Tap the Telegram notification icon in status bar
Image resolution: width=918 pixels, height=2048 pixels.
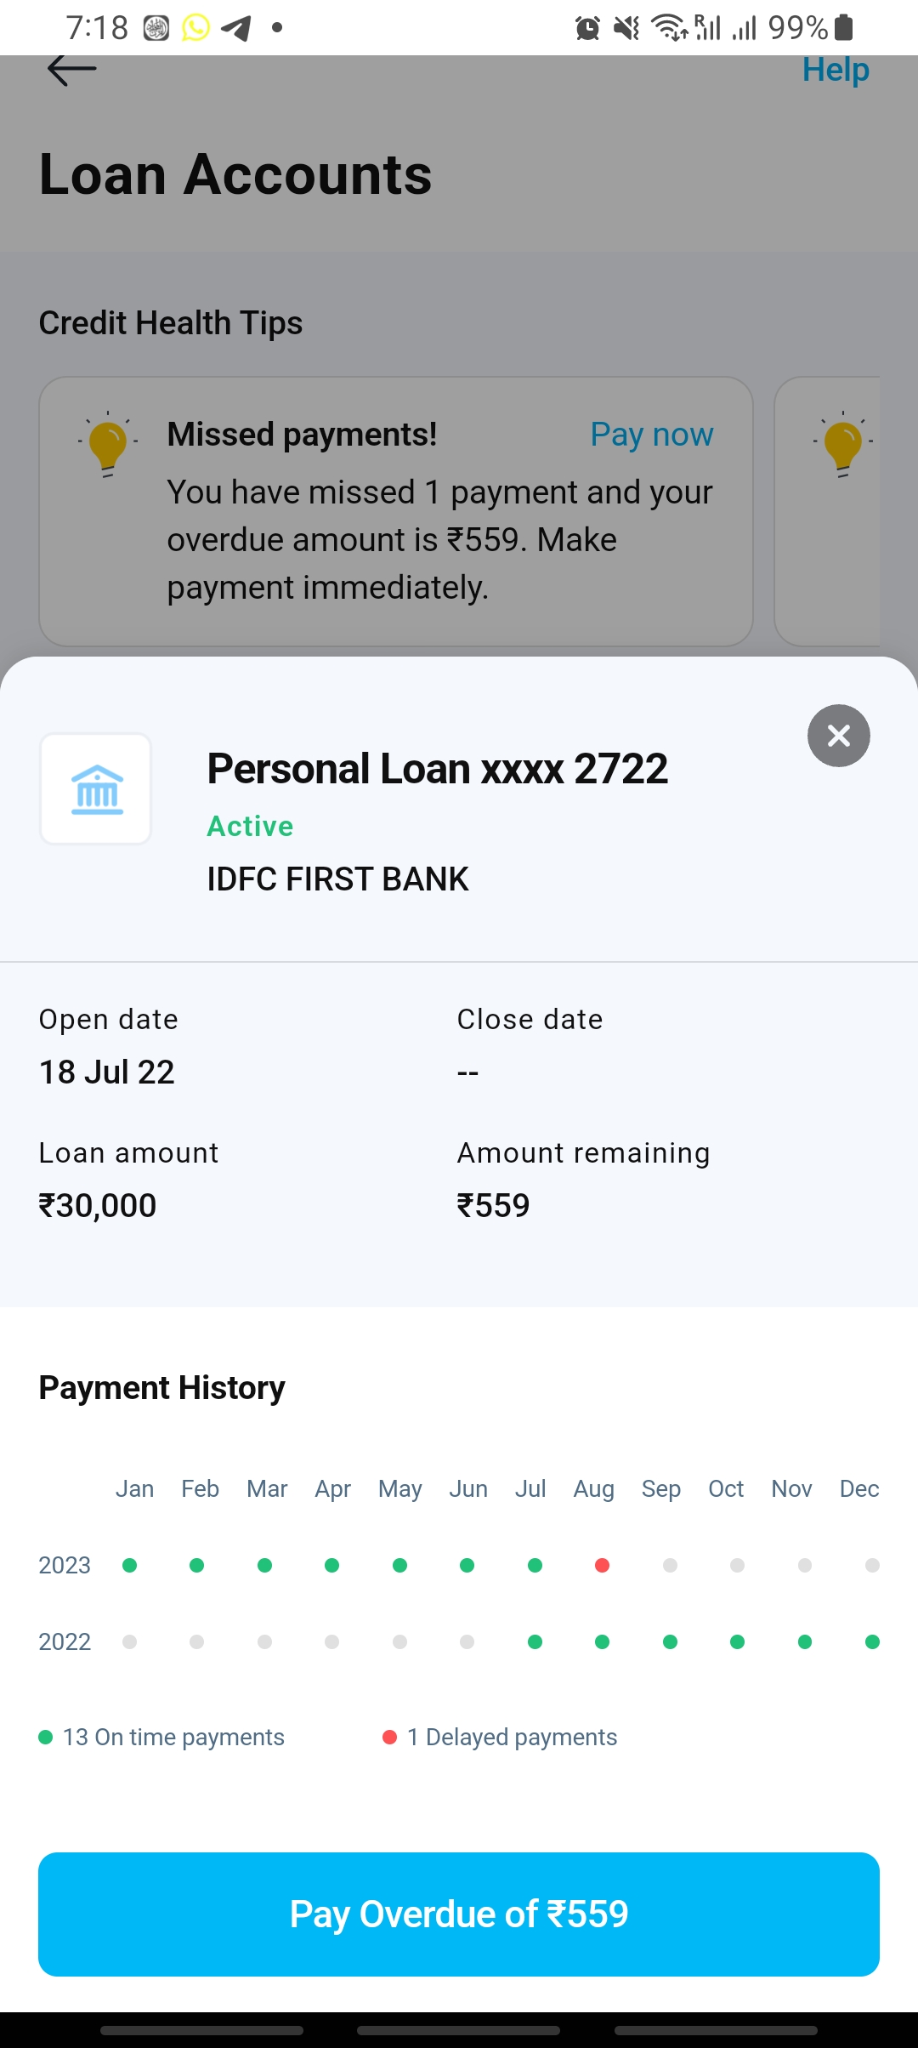pyautogui.click(x=235, y=28)
